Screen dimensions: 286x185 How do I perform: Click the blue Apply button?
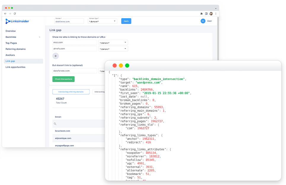(x=126, y=21)
